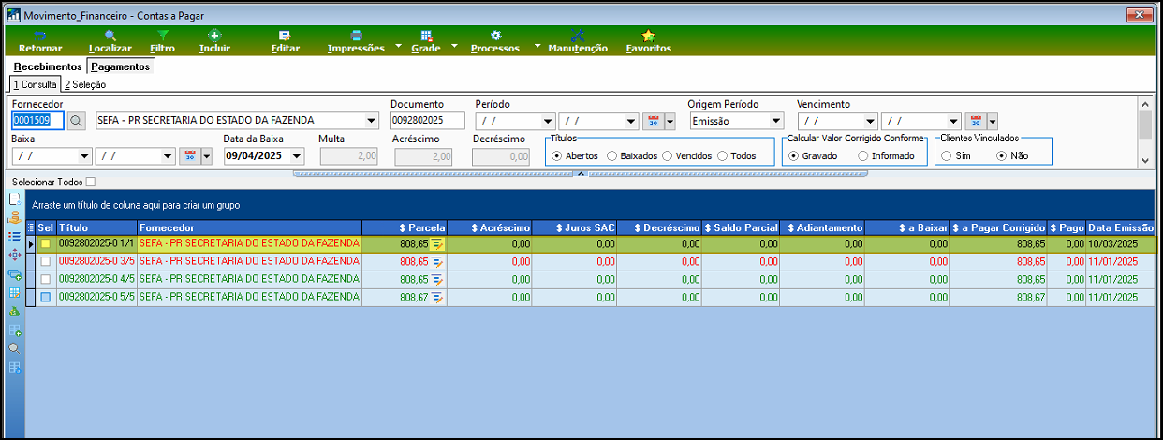Click the Fornecedor code input field
The image size is (1163, 440).
[x=37, y=121]
